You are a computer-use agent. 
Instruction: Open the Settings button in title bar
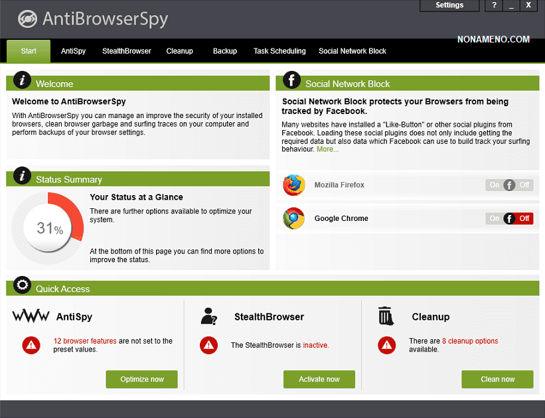point(449,5)
